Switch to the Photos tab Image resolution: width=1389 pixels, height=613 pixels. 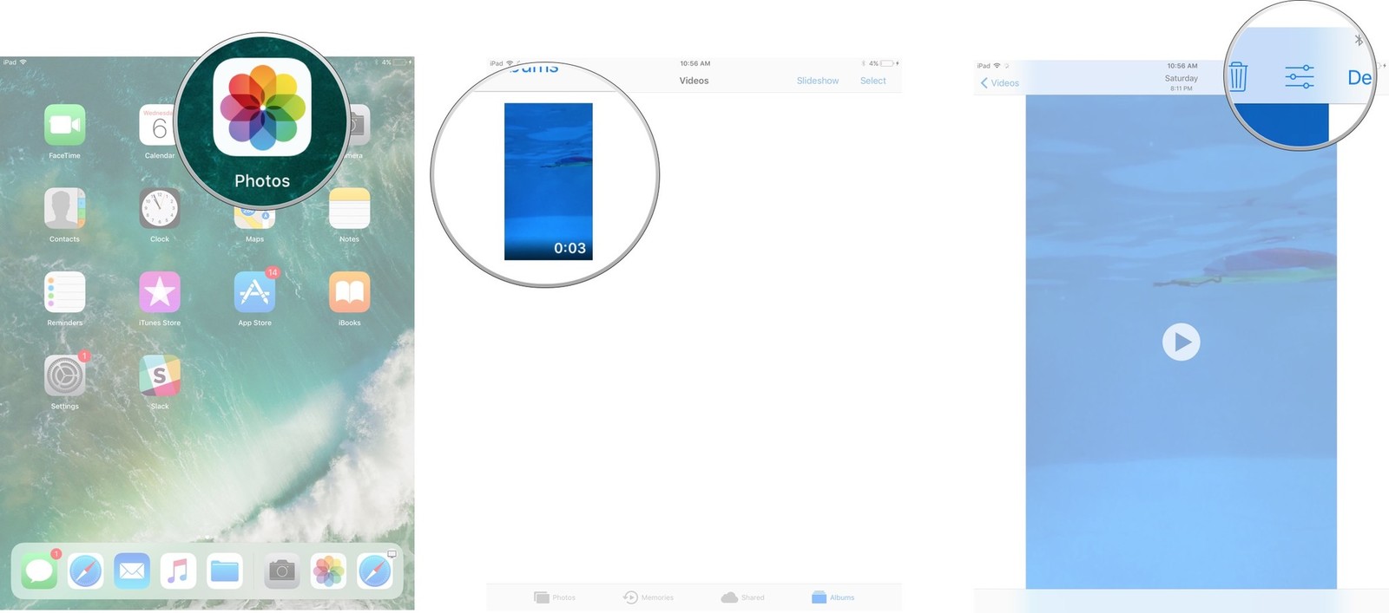click(555, 597)
